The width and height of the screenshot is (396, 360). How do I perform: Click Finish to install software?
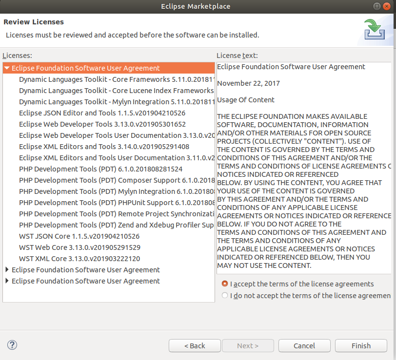tap(361, 345)
